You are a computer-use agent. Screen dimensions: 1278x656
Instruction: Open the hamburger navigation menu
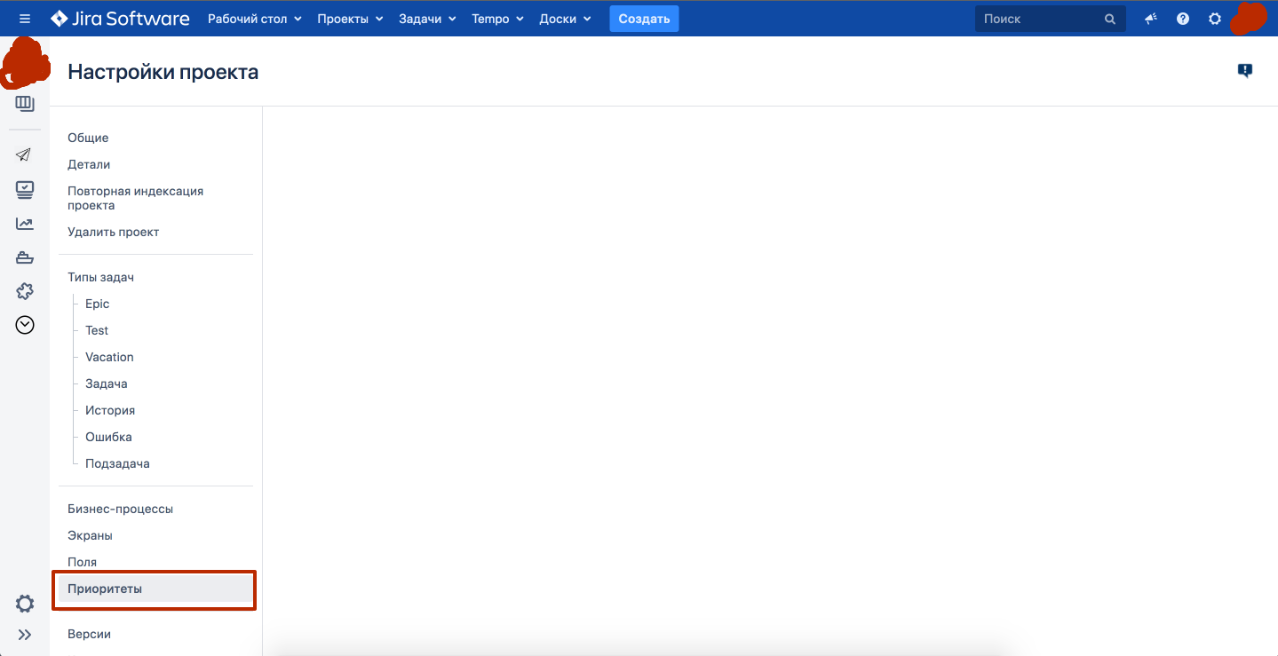[x=25, y=19]
